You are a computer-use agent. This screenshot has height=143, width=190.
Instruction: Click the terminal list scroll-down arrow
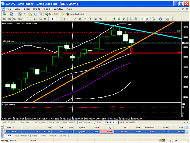pos(187,132)
